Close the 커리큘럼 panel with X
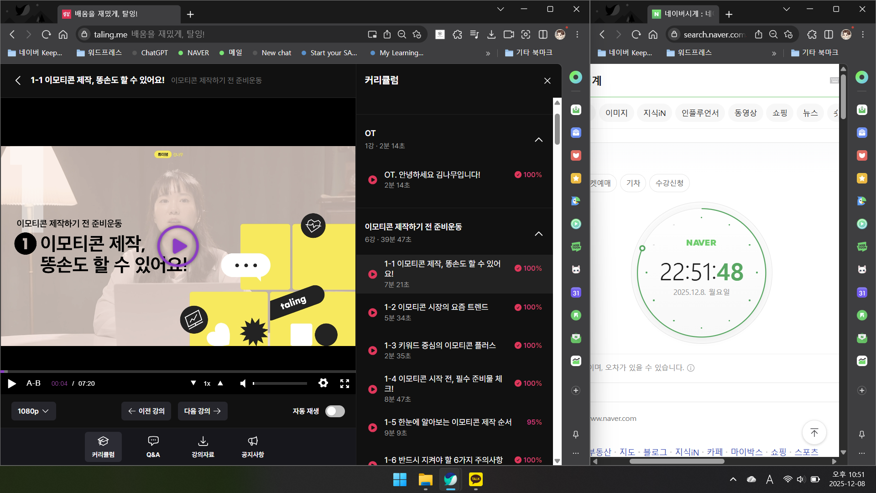 pos(547,81)
